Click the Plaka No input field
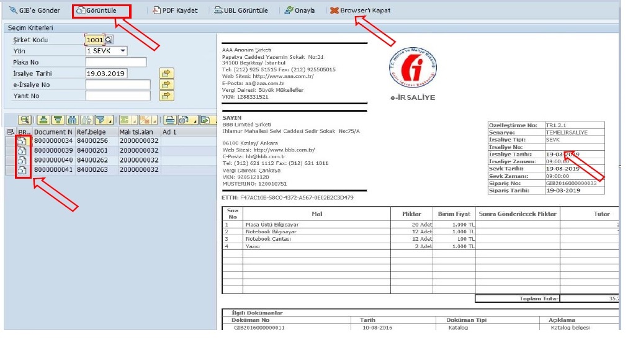The image size is (628, 345). click(115, 62)
